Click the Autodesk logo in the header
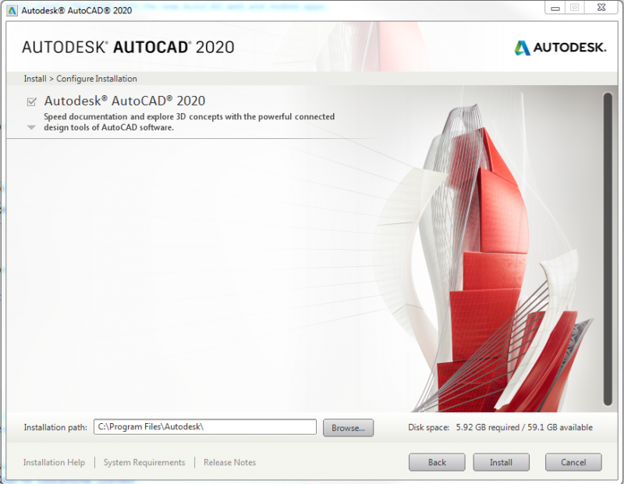 click(560, 47)
